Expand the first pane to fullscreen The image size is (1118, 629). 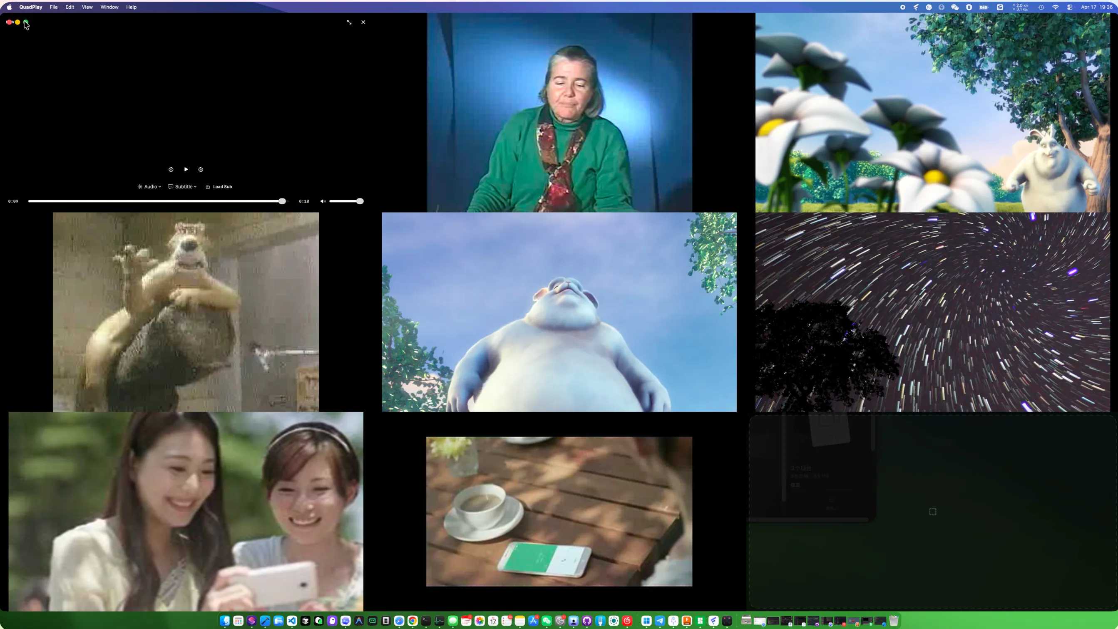pyautogui.click(x=349, y=22)
